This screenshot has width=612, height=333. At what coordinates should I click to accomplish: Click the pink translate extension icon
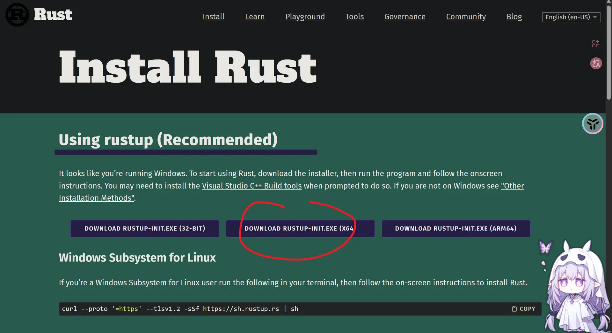[596, 63]
